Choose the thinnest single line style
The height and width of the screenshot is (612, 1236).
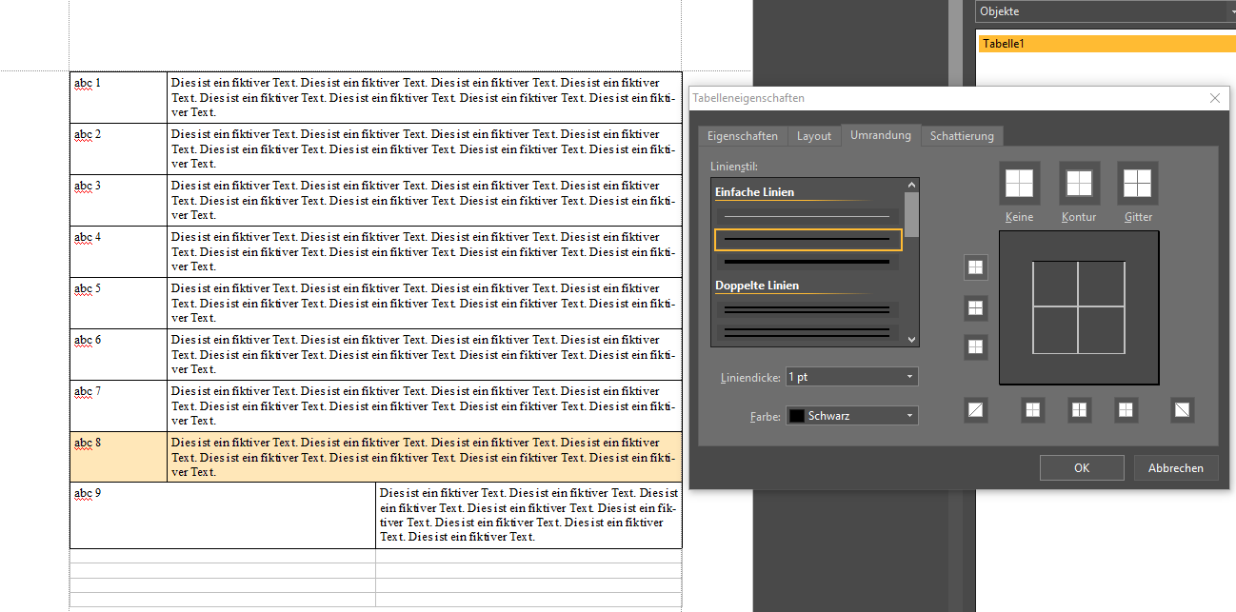coord(807,217)
